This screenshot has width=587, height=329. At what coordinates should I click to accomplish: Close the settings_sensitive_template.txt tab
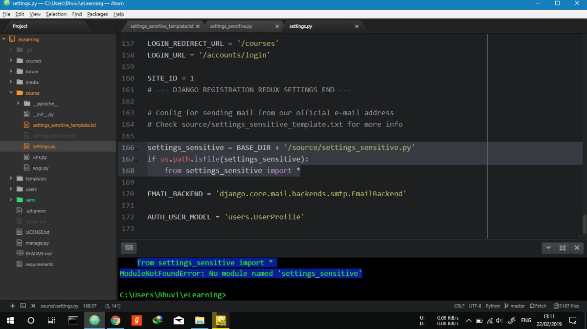pos(198,26)
